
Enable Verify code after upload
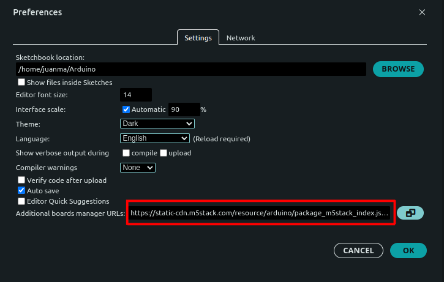21,180
